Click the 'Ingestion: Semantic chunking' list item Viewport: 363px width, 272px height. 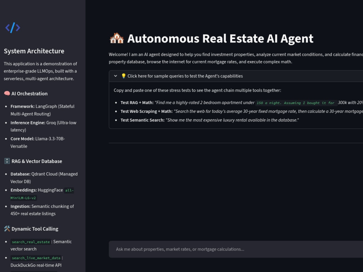pyautogui.click(x=42, y=210)
